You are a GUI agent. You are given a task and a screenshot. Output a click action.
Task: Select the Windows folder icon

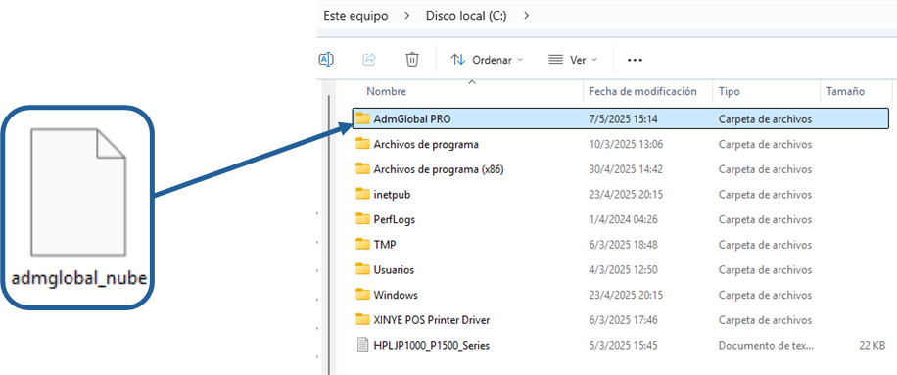pos(362,295)
